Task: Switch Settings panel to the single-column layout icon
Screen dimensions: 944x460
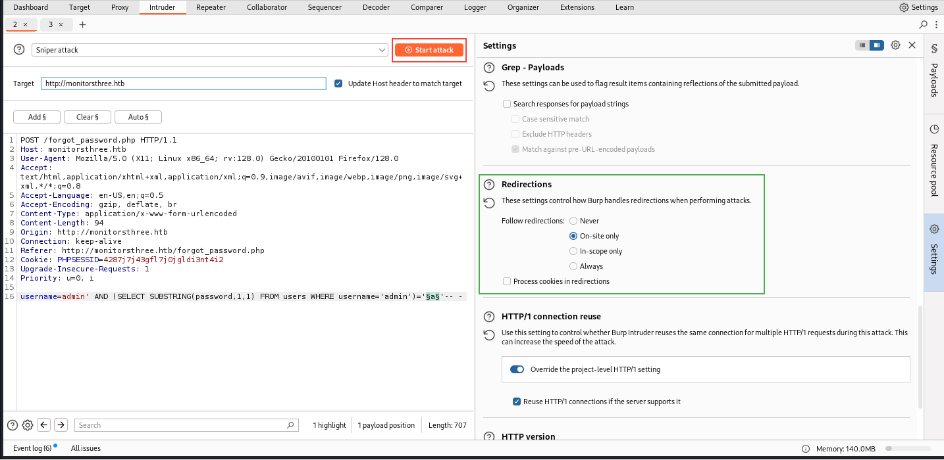Action: 862,45
